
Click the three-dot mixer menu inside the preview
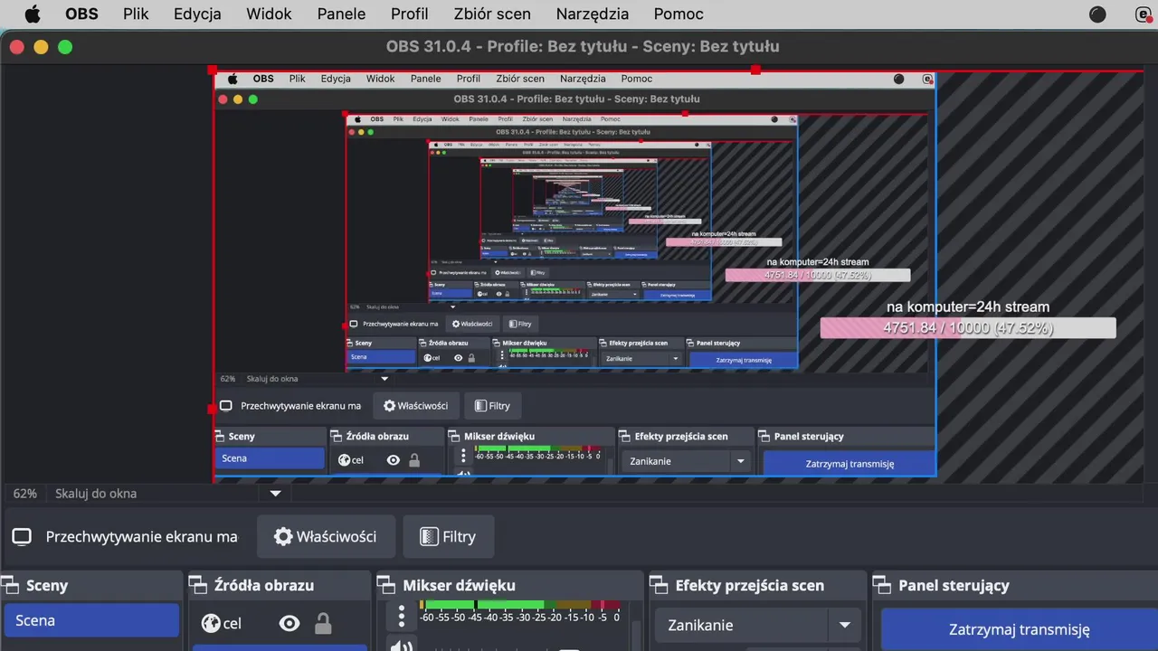click(x=463, y=456)
